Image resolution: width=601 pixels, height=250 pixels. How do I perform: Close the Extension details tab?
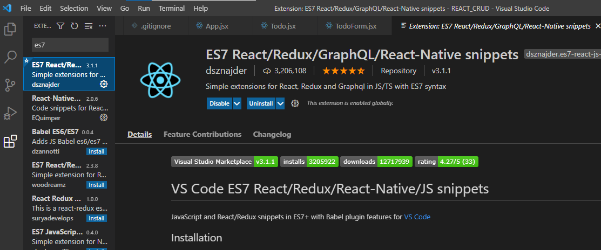[598, 26]
